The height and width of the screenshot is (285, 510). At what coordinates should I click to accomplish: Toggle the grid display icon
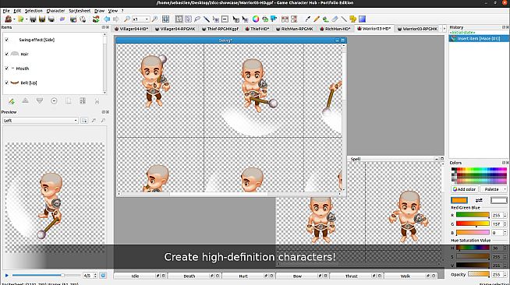pos(165,19)
